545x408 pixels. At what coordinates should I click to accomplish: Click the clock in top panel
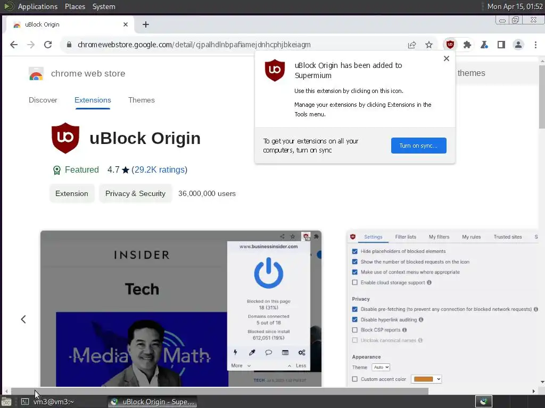(515, 6)
